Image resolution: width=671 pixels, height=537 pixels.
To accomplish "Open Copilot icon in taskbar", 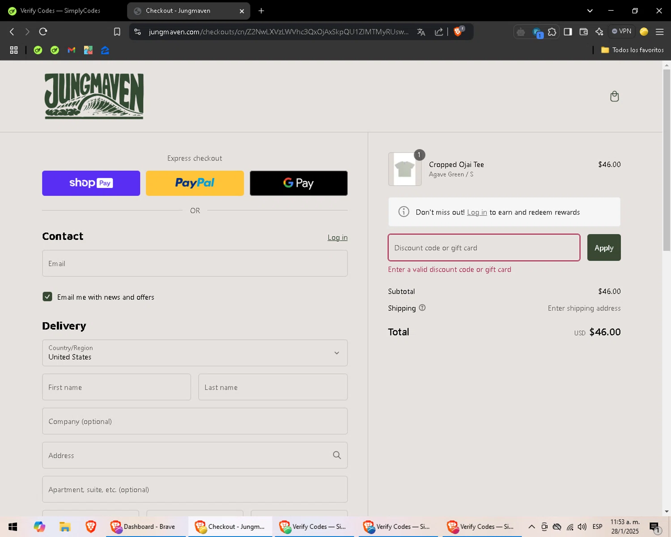I will point(39,527).
